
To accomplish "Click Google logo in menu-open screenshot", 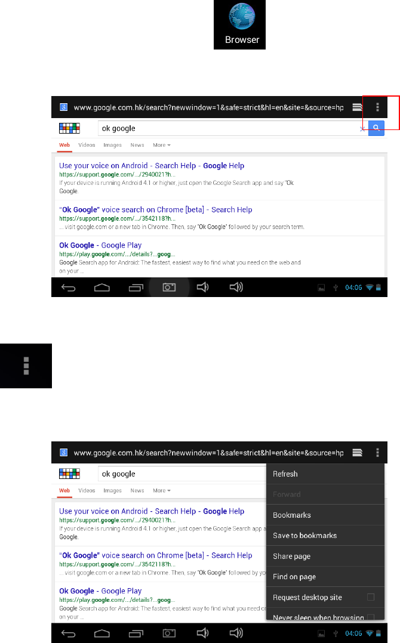I will [69, 474].
